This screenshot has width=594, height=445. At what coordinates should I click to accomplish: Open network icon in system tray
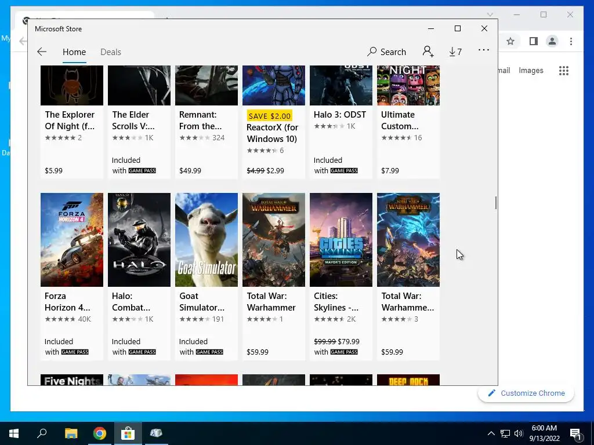point(505,433)
